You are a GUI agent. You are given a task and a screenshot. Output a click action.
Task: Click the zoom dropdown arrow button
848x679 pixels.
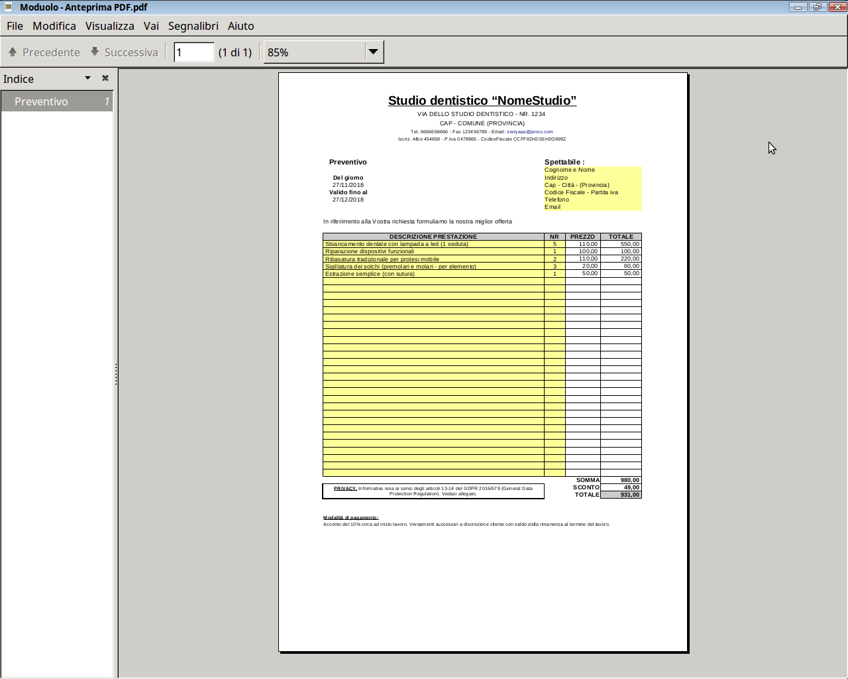point(374,52)
